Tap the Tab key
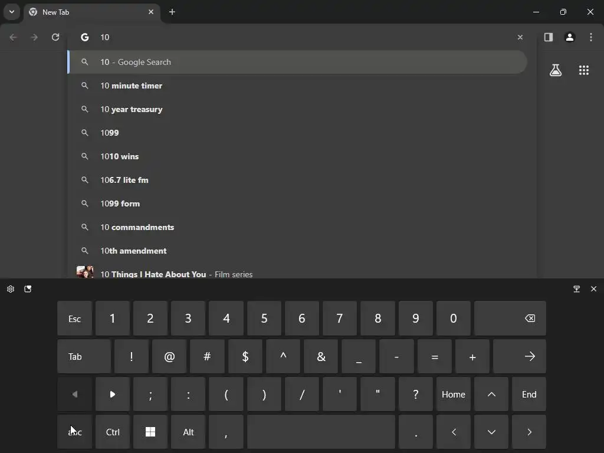Image resolution: width=604 pixels, height=453 pixels. (84, 356)
